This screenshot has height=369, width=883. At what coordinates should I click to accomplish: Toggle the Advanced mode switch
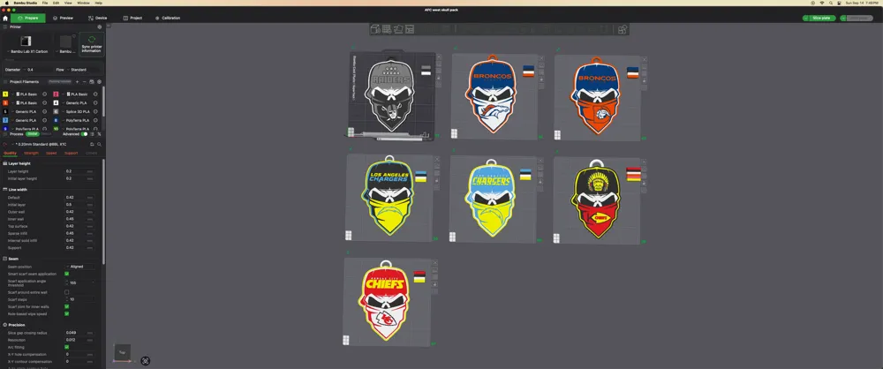coord(85,134)
